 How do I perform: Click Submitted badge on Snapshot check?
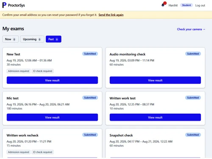(x=193, y=135)
